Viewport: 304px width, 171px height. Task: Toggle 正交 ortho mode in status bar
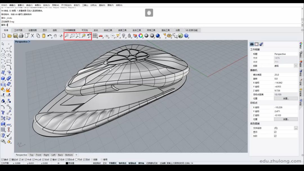click(105, 163)
